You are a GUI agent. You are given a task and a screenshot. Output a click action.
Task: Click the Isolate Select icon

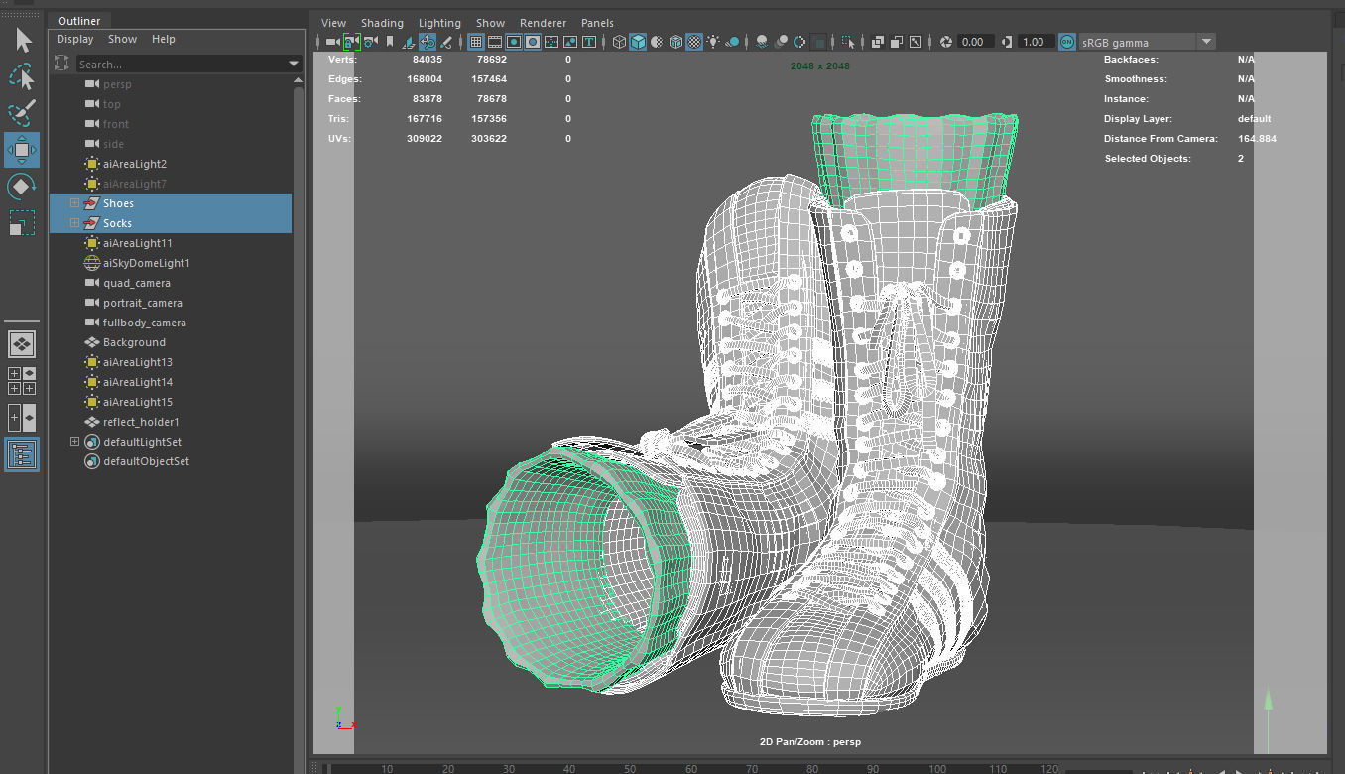[x=847, y=42]
